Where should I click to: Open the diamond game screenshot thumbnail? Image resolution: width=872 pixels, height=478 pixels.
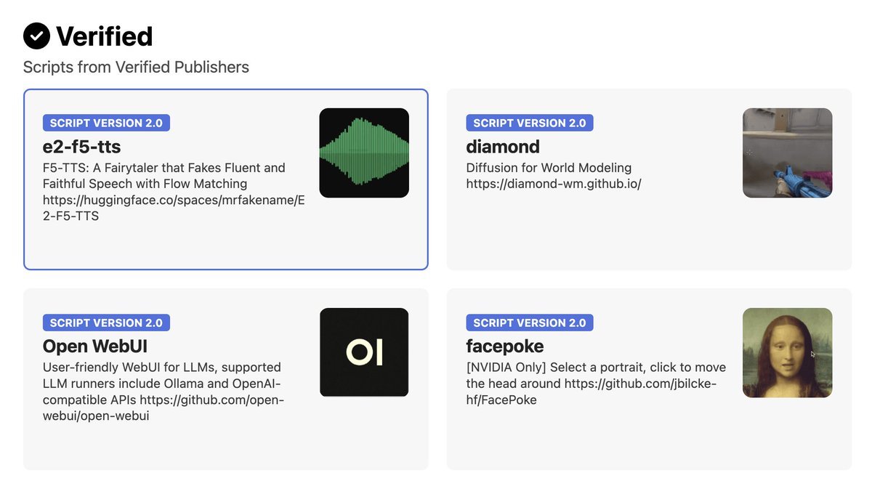(787, 153)
